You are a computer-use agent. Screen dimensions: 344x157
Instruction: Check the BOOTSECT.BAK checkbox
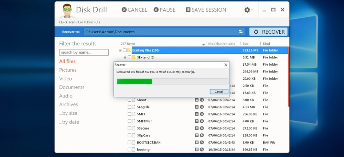tap(129, 142)
